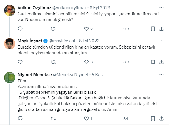Like Niymet Menekse's tweet
The height and width of the screenshot is (125, 175).
[86, 118]
